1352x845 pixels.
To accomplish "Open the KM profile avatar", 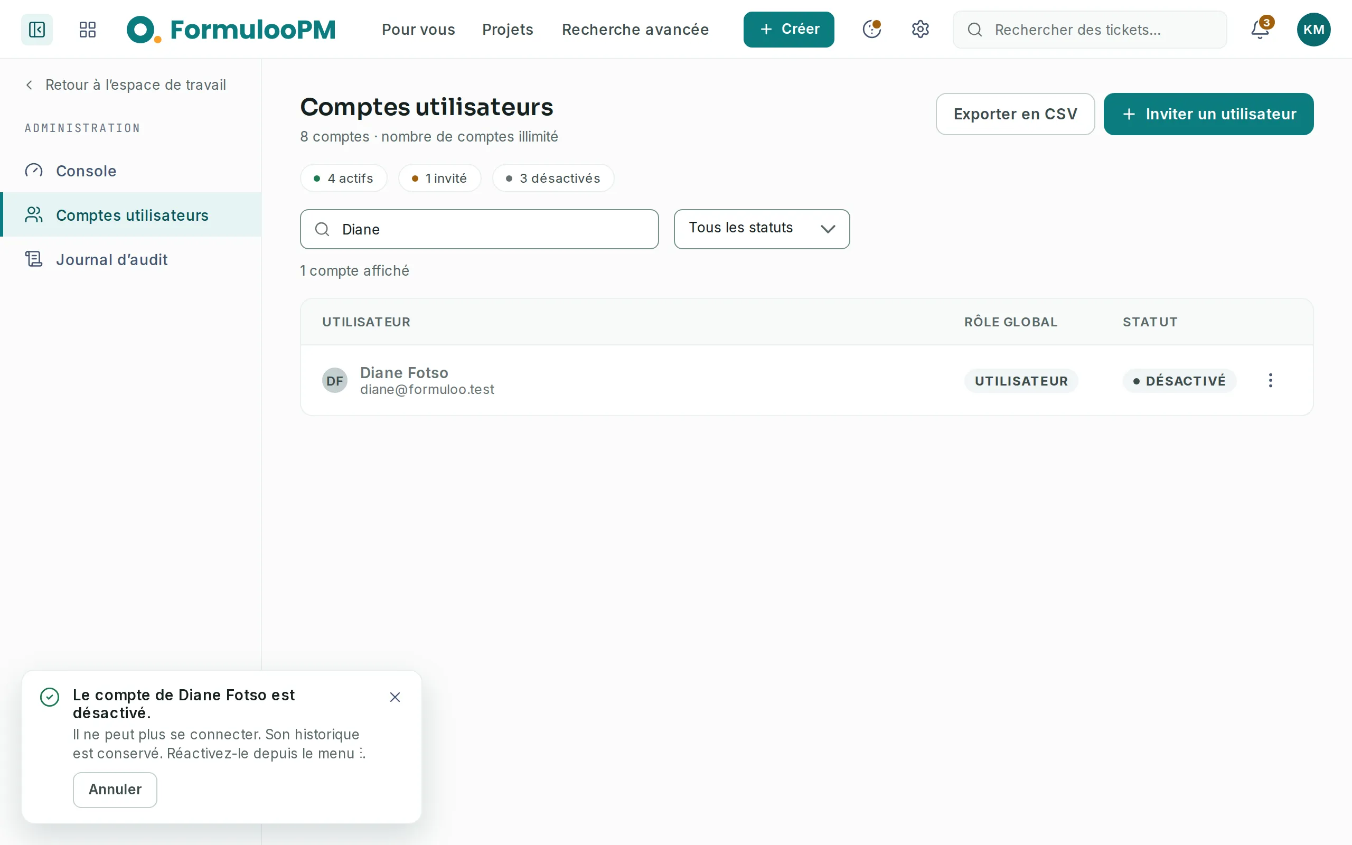I will pyautogui.click(x=1313, y=29).
